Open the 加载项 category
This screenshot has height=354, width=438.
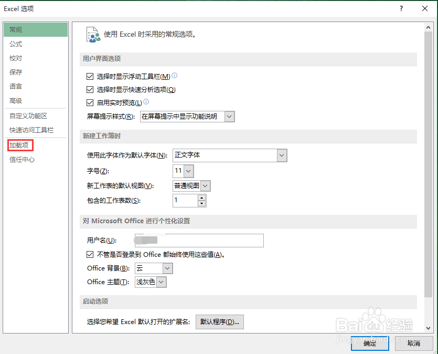click(36, 145)
